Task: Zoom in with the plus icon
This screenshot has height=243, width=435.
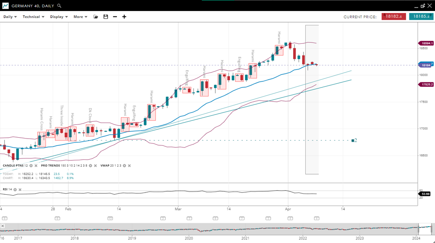Action: [x=124, y=17]
